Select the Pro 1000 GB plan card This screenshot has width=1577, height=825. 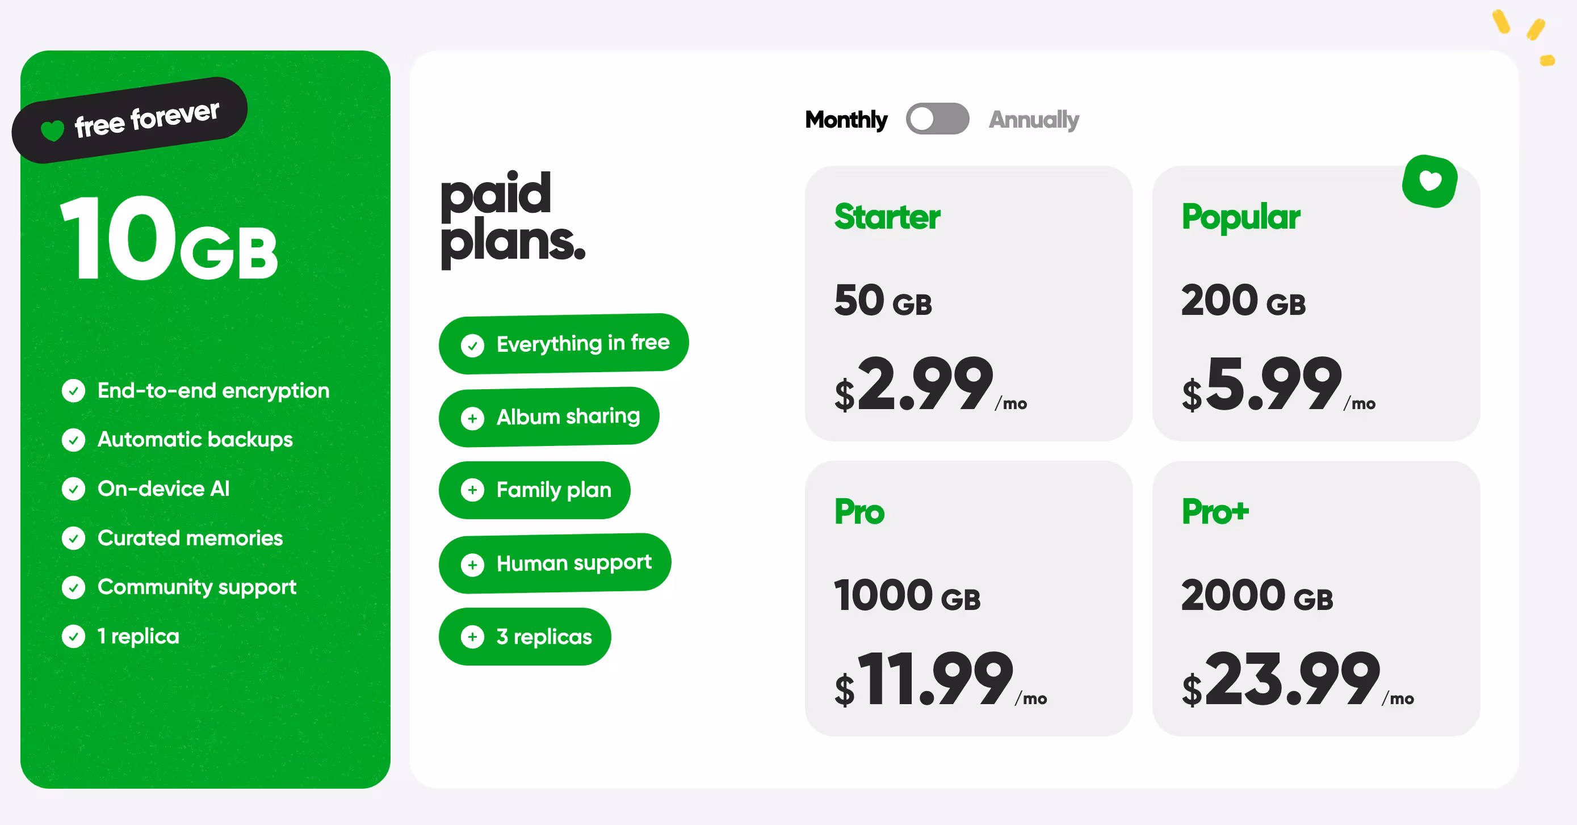click(x=968, y=598)
